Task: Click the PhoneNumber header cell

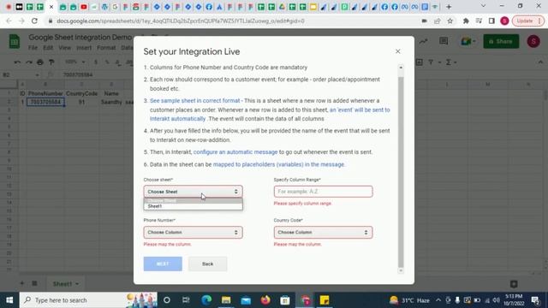Action: click(x=45, y=93)
